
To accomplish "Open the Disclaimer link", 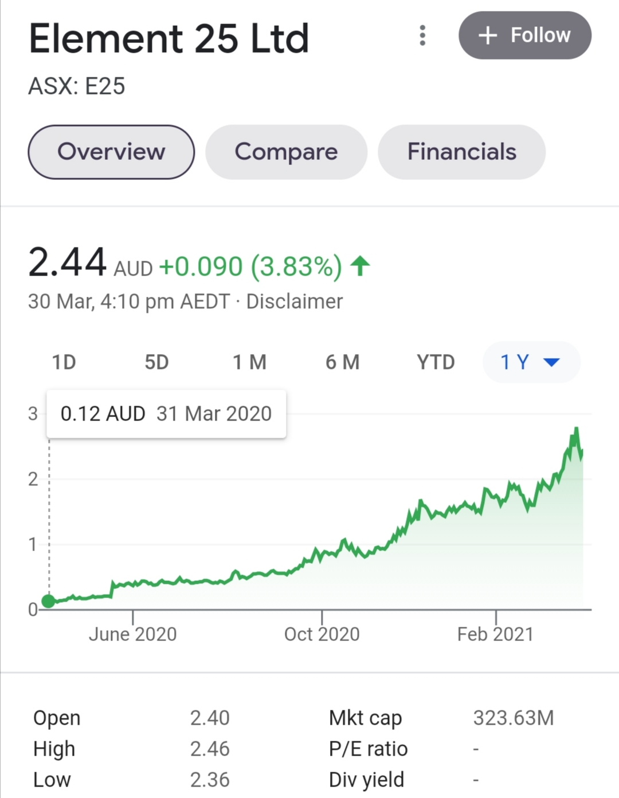I will (x=295, y=301).
